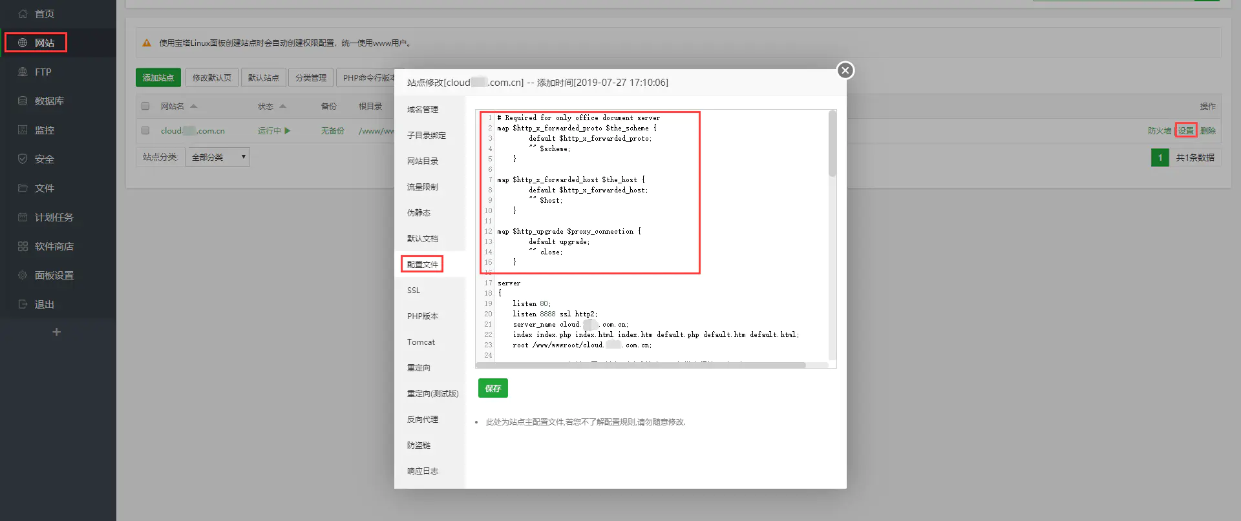Click the database icon for 数据库
The image size is (1241, 521).
23,101
